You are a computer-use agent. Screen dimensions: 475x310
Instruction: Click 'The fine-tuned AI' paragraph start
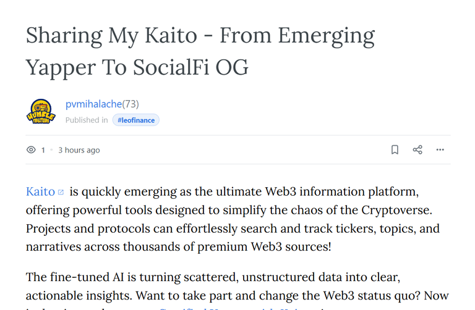[x=75, y=277]
